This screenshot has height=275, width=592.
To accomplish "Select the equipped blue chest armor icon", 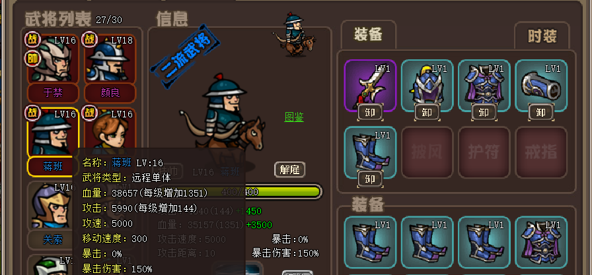I will coord(484,86).
